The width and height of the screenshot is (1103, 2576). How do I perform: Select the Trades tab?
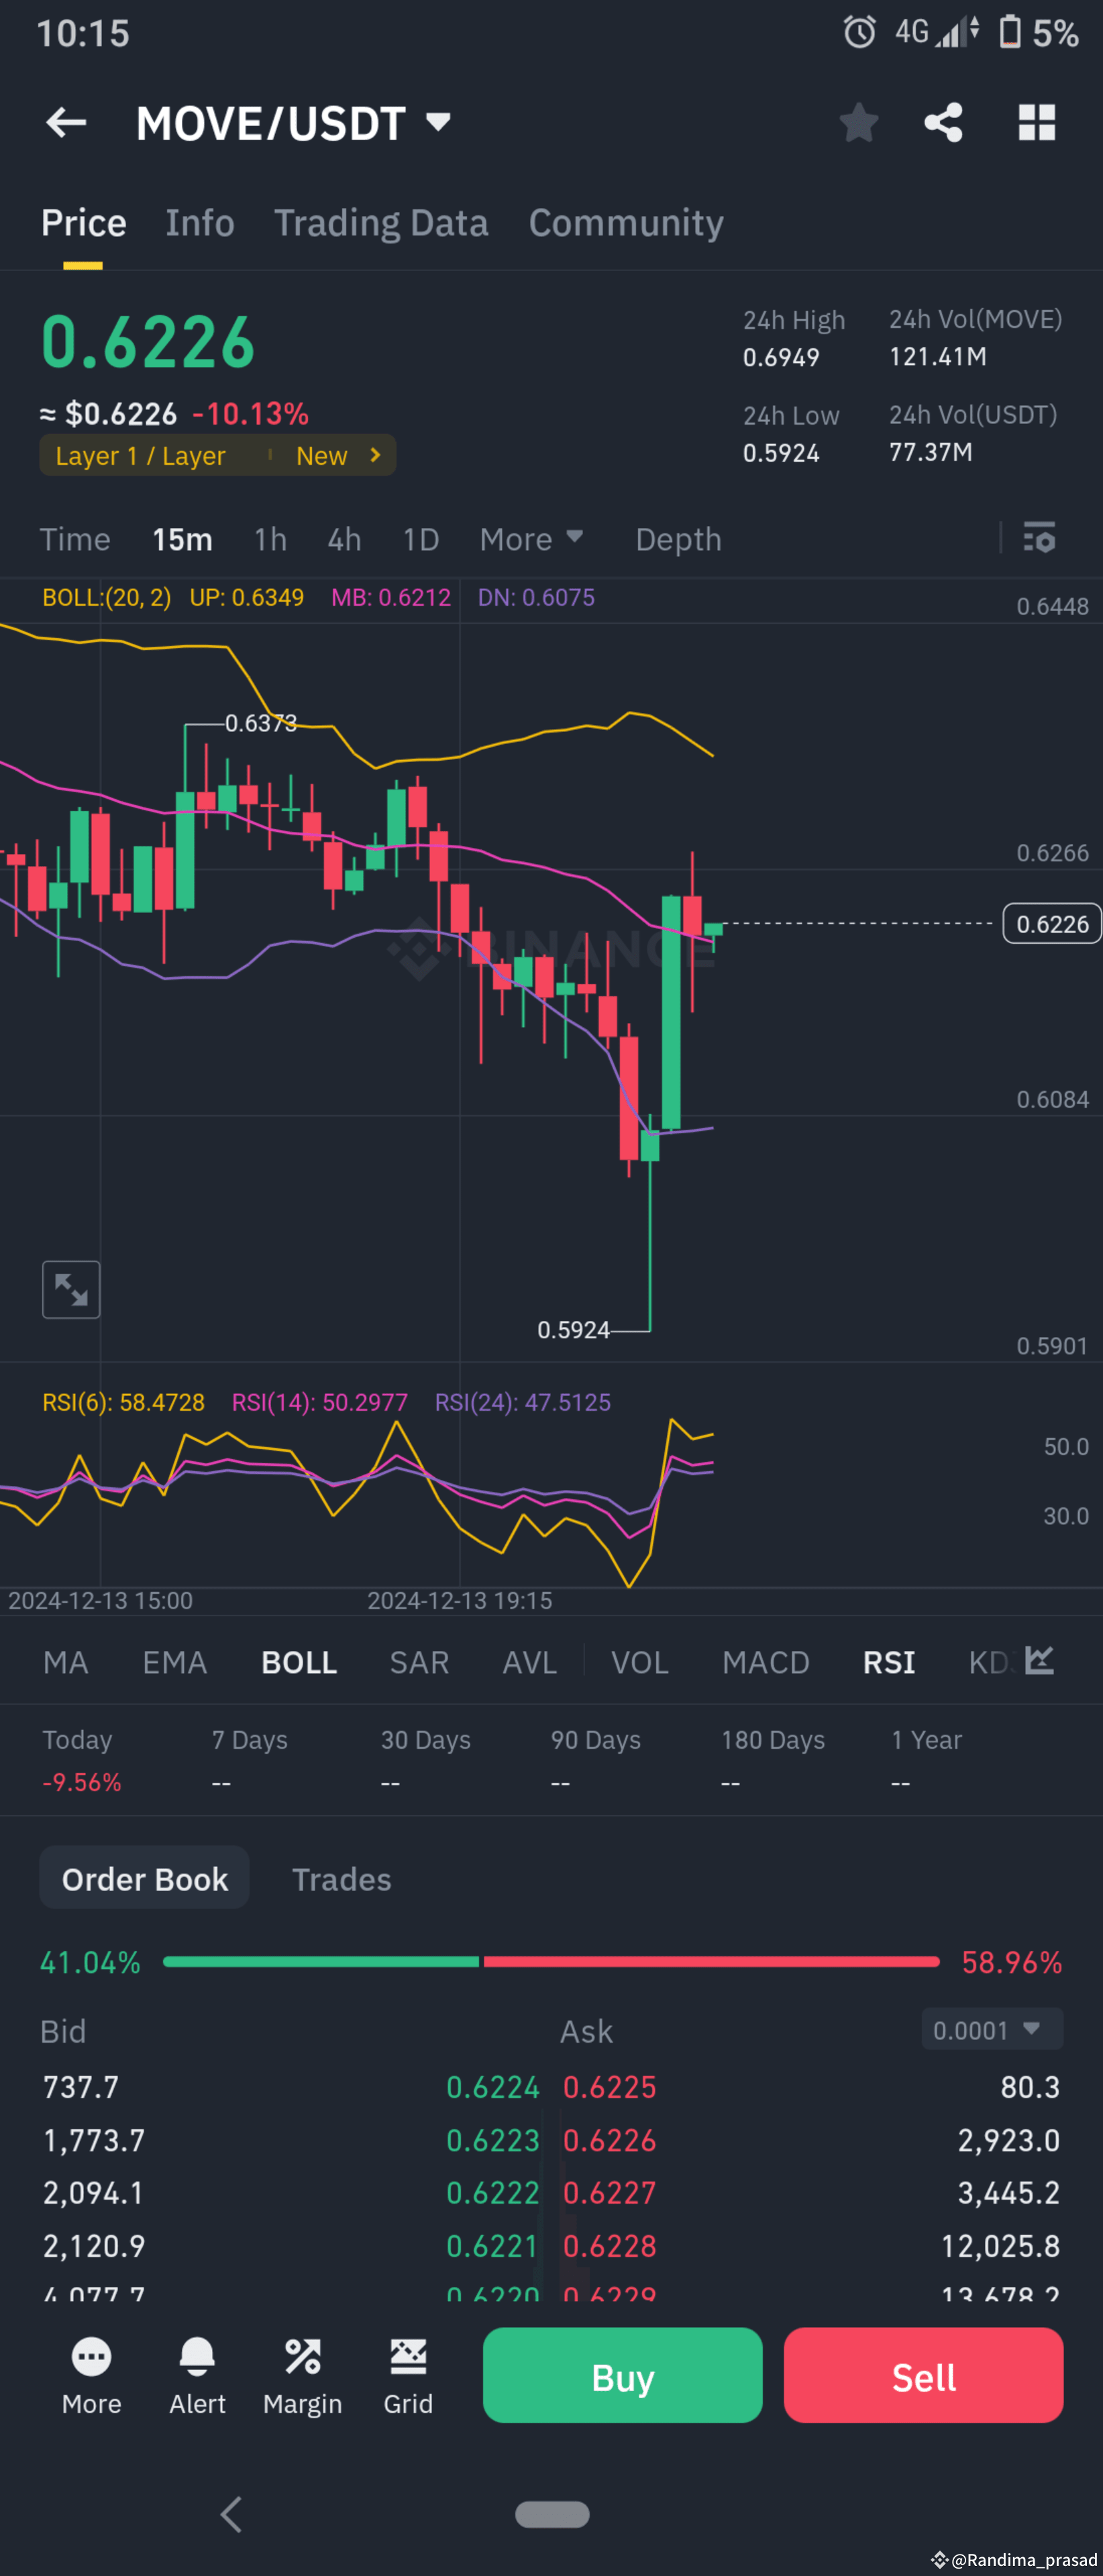(x=341, y=1879)
